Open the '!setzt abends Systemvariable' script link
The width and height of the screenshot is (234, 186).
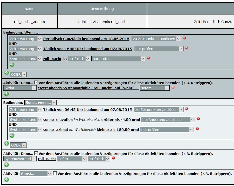(x=88, y=88)
